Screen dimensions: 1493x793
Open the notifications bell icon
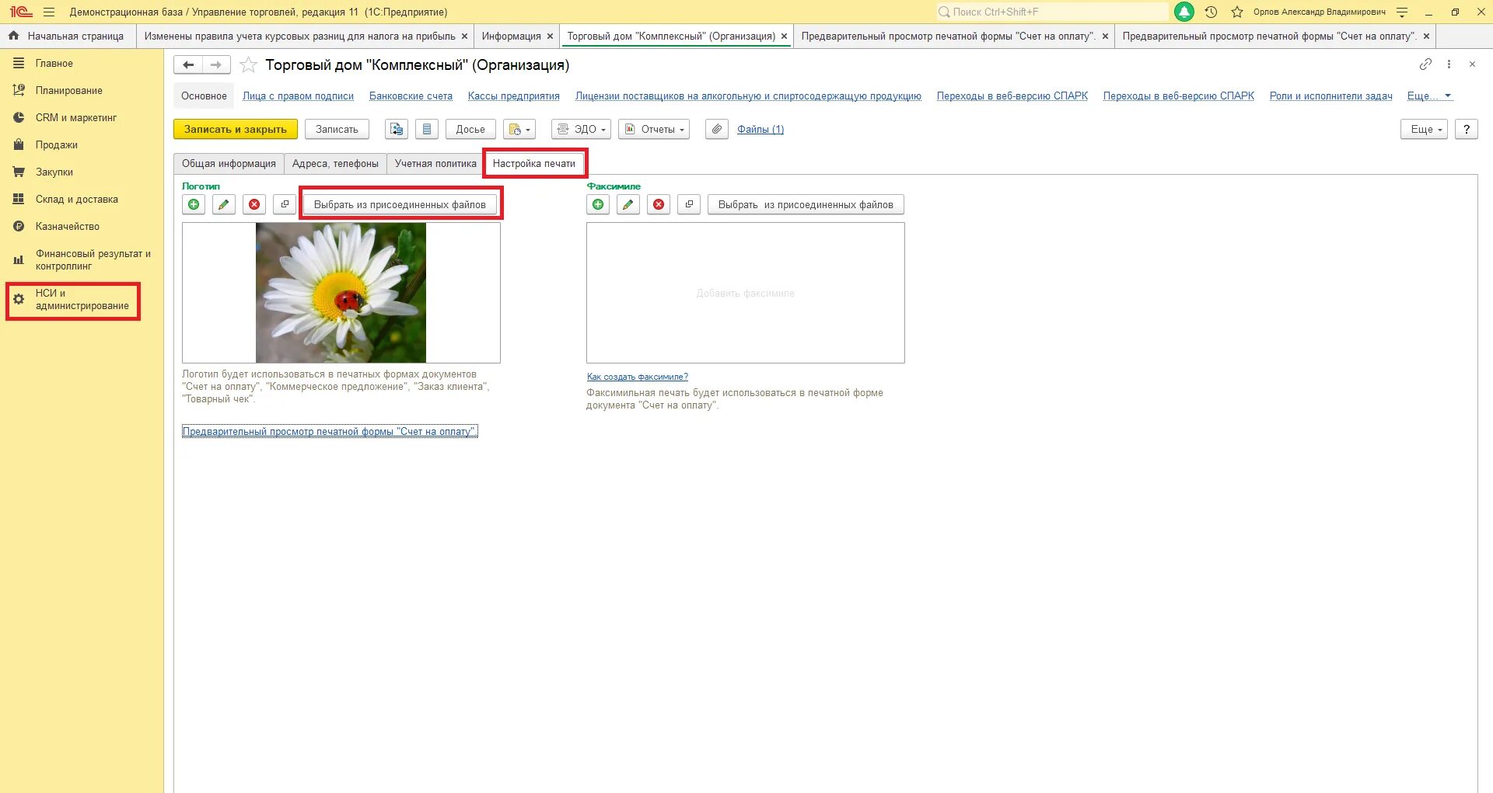tap(1184, 12)
